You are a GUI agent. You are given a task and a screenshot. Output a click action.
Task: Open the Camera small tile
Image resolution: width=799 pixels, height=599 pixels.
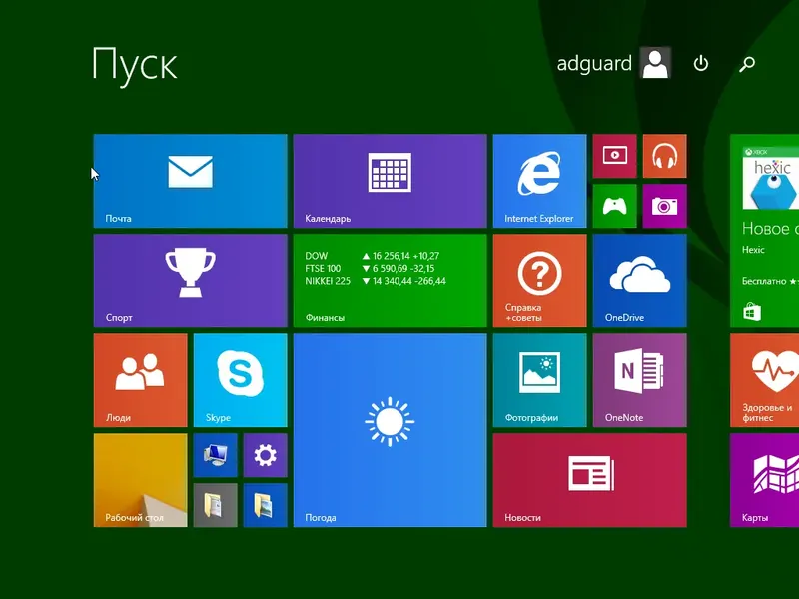pos(664,206)
